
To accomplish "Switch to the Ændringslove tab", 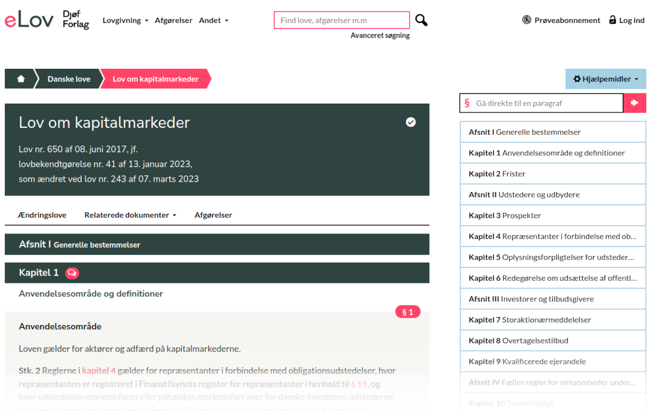I will [42, 215].
